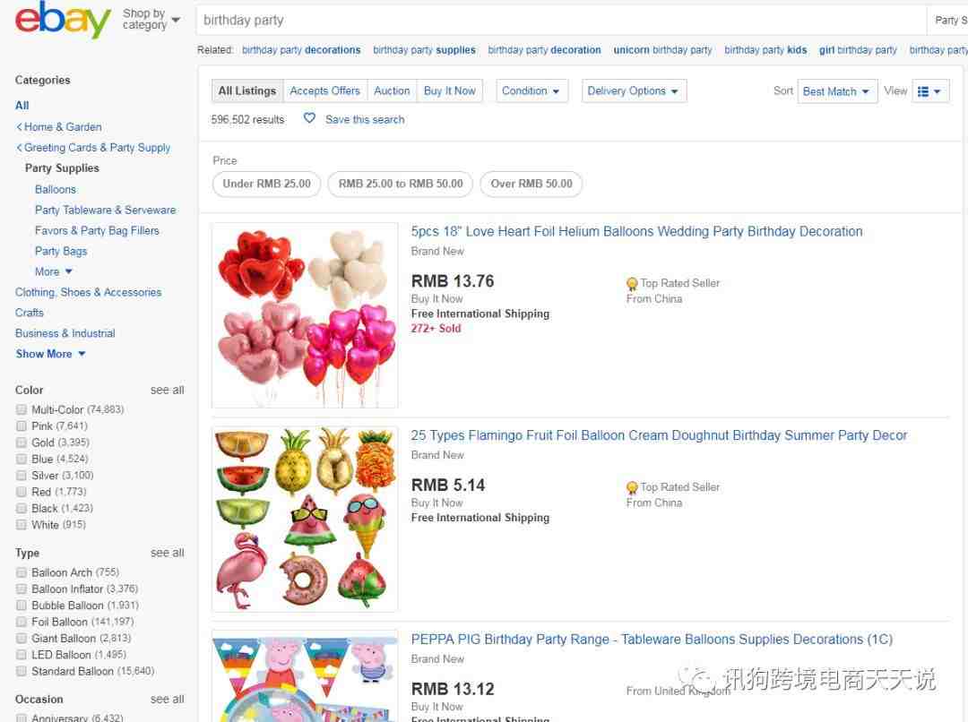Open the heart foil balloons product image
The height and width of the screenshot is (722, 968).
click(305, 315)
